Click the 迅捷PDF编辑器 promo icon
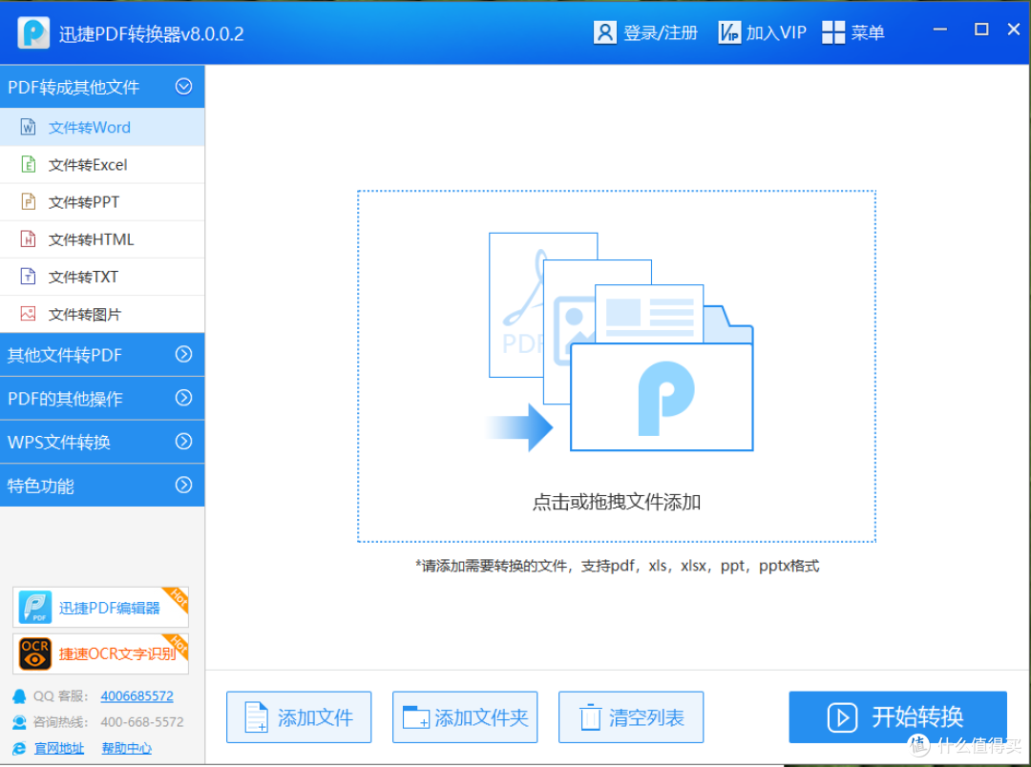The height and width of the screenshot is (767, 1031). click(35, 608)
